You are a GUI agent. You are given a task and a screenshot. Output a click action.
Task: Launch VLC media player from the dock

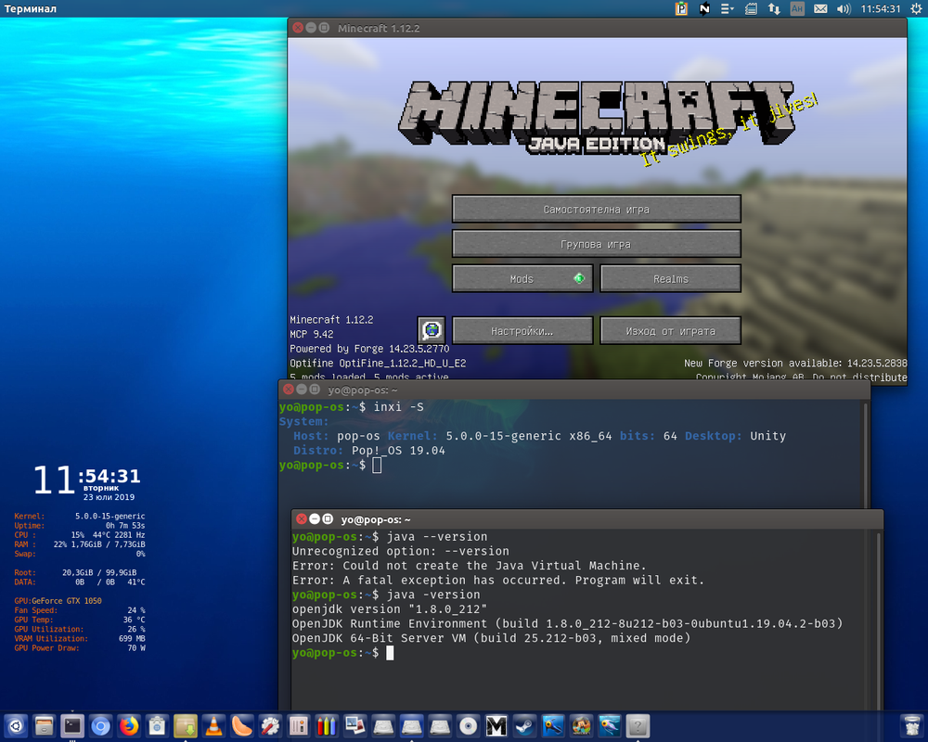click(213, 726)
